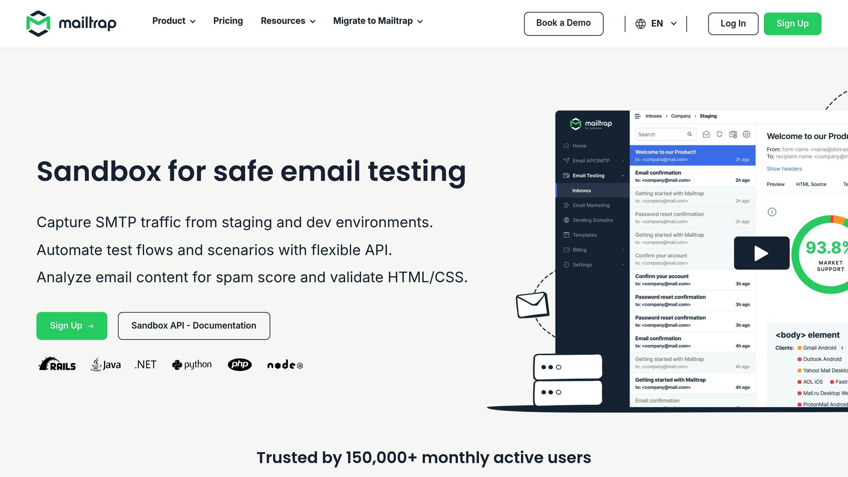Click the globe language icon
Image resolution: width=848 pixels, height=477 pixels.
[x=641, y=24]
